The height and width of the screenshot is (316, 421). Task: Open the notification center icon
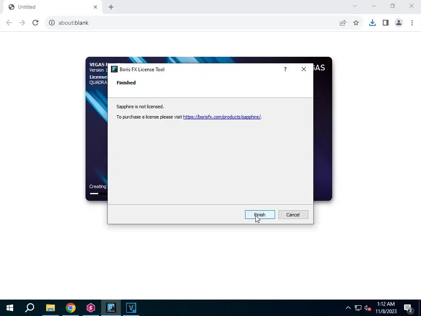[408, 308]
